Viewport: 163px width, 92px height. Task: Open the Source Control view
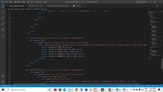click(x=3, y=18)
